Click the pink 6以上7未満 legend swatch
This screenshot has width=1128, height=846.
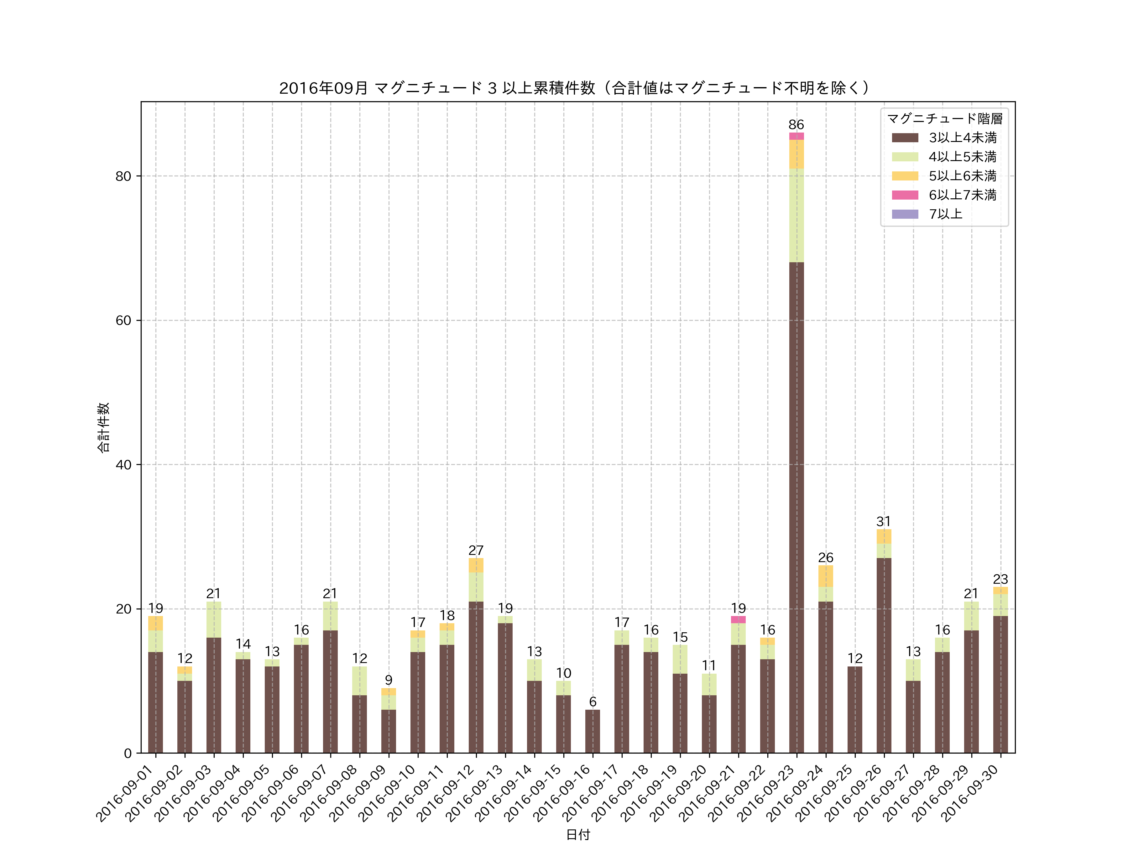point(905,195)
